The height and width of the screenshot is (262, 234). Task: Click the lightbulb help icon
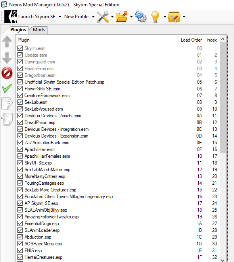point(155,17)
